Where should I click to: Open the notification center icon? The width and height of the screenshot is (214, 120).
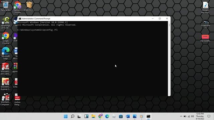coord(209,116)
